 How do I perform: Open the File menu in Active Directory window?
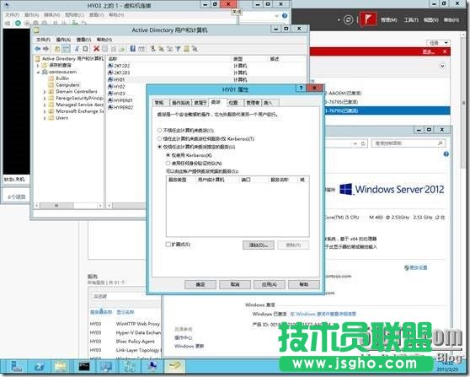click(43, 40)
